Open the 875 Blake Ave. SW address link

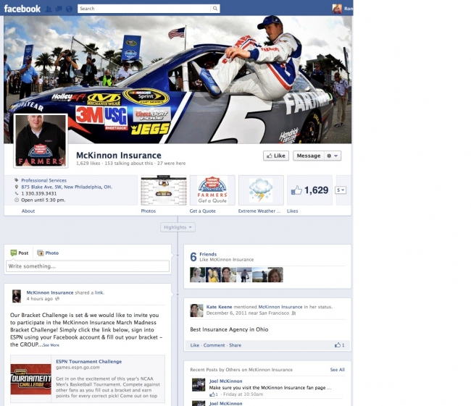(x=67, y=187)
